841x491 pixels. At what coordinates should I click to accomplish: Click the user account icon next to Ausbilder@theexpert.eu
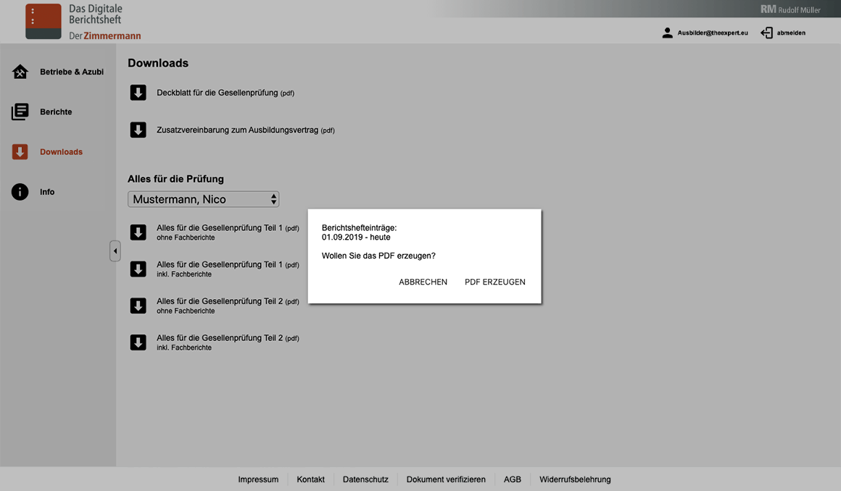666,32
